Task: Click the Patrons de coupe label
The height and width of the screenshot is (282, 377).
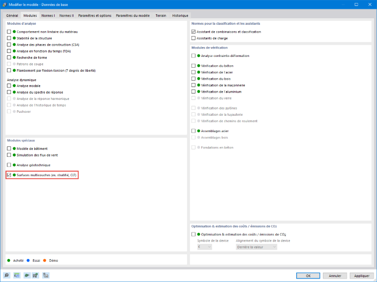Action: 30,64
